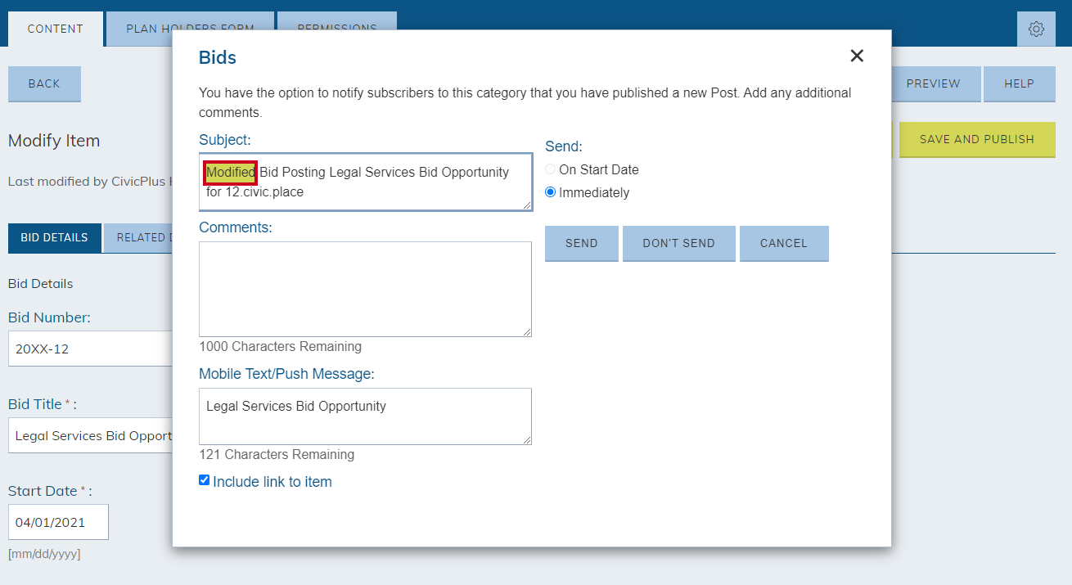Click the DON'T SEND button
Screen dimensions: 1072x585
(x=679, y=243)
